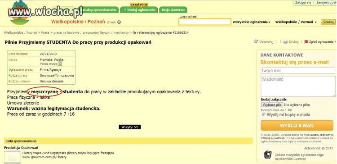
Task: Click the Wybierz plik file button
Action: (x=272, y=105)
